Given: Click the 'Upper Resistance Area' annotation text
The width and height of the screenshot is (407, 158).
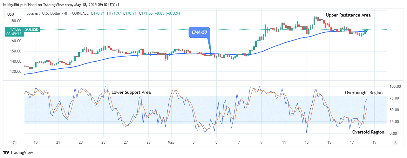Looking at the screenshot, I should point(348,15).
